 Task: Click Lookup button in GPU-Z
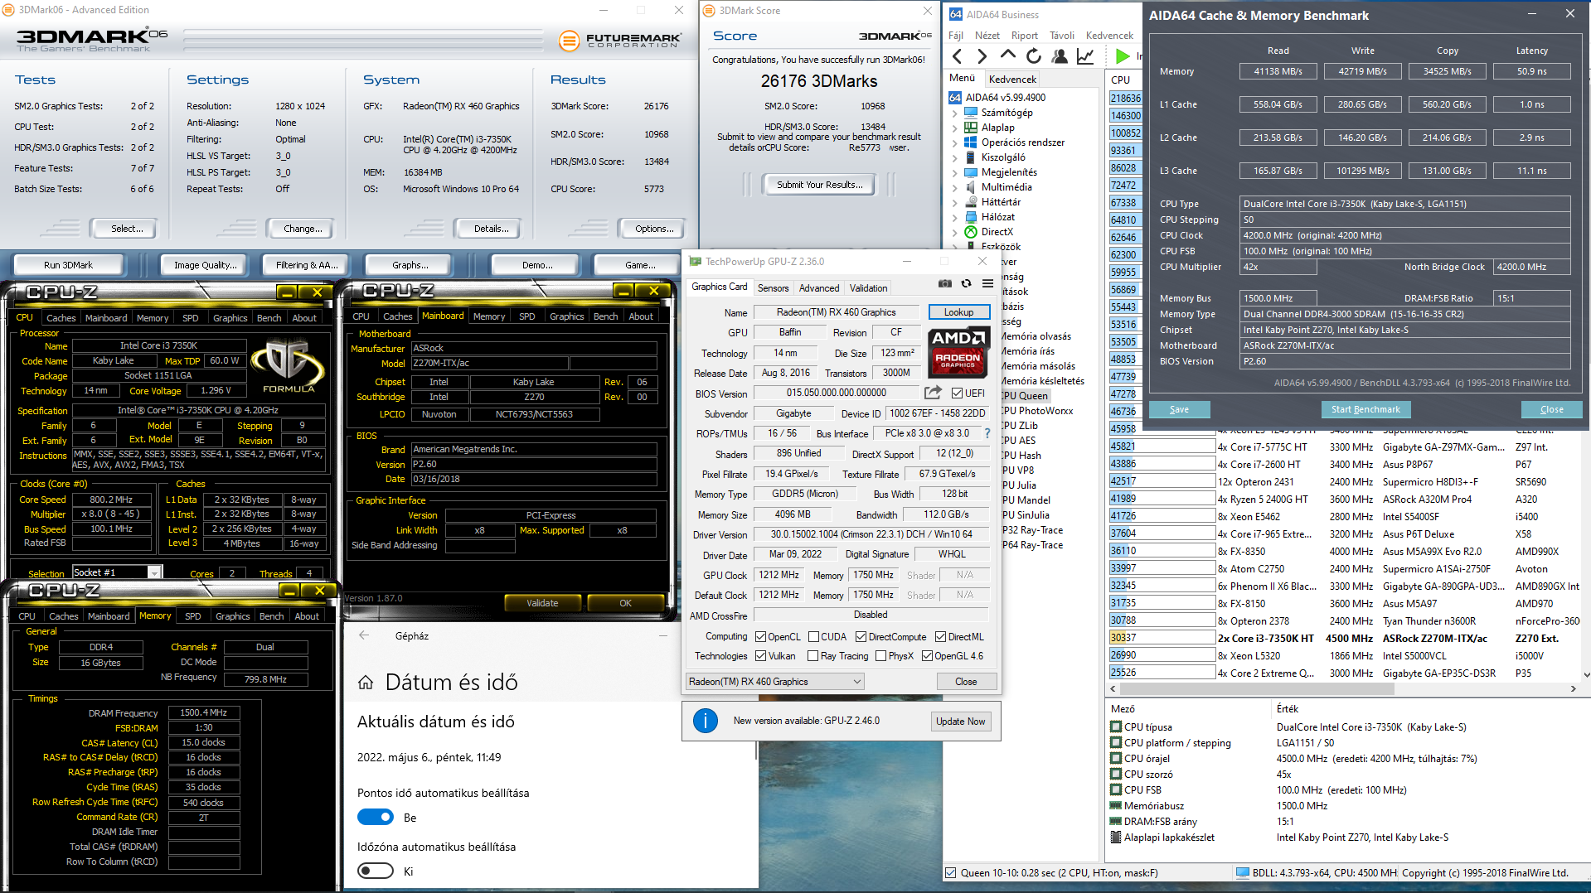[x=958, y=312]
